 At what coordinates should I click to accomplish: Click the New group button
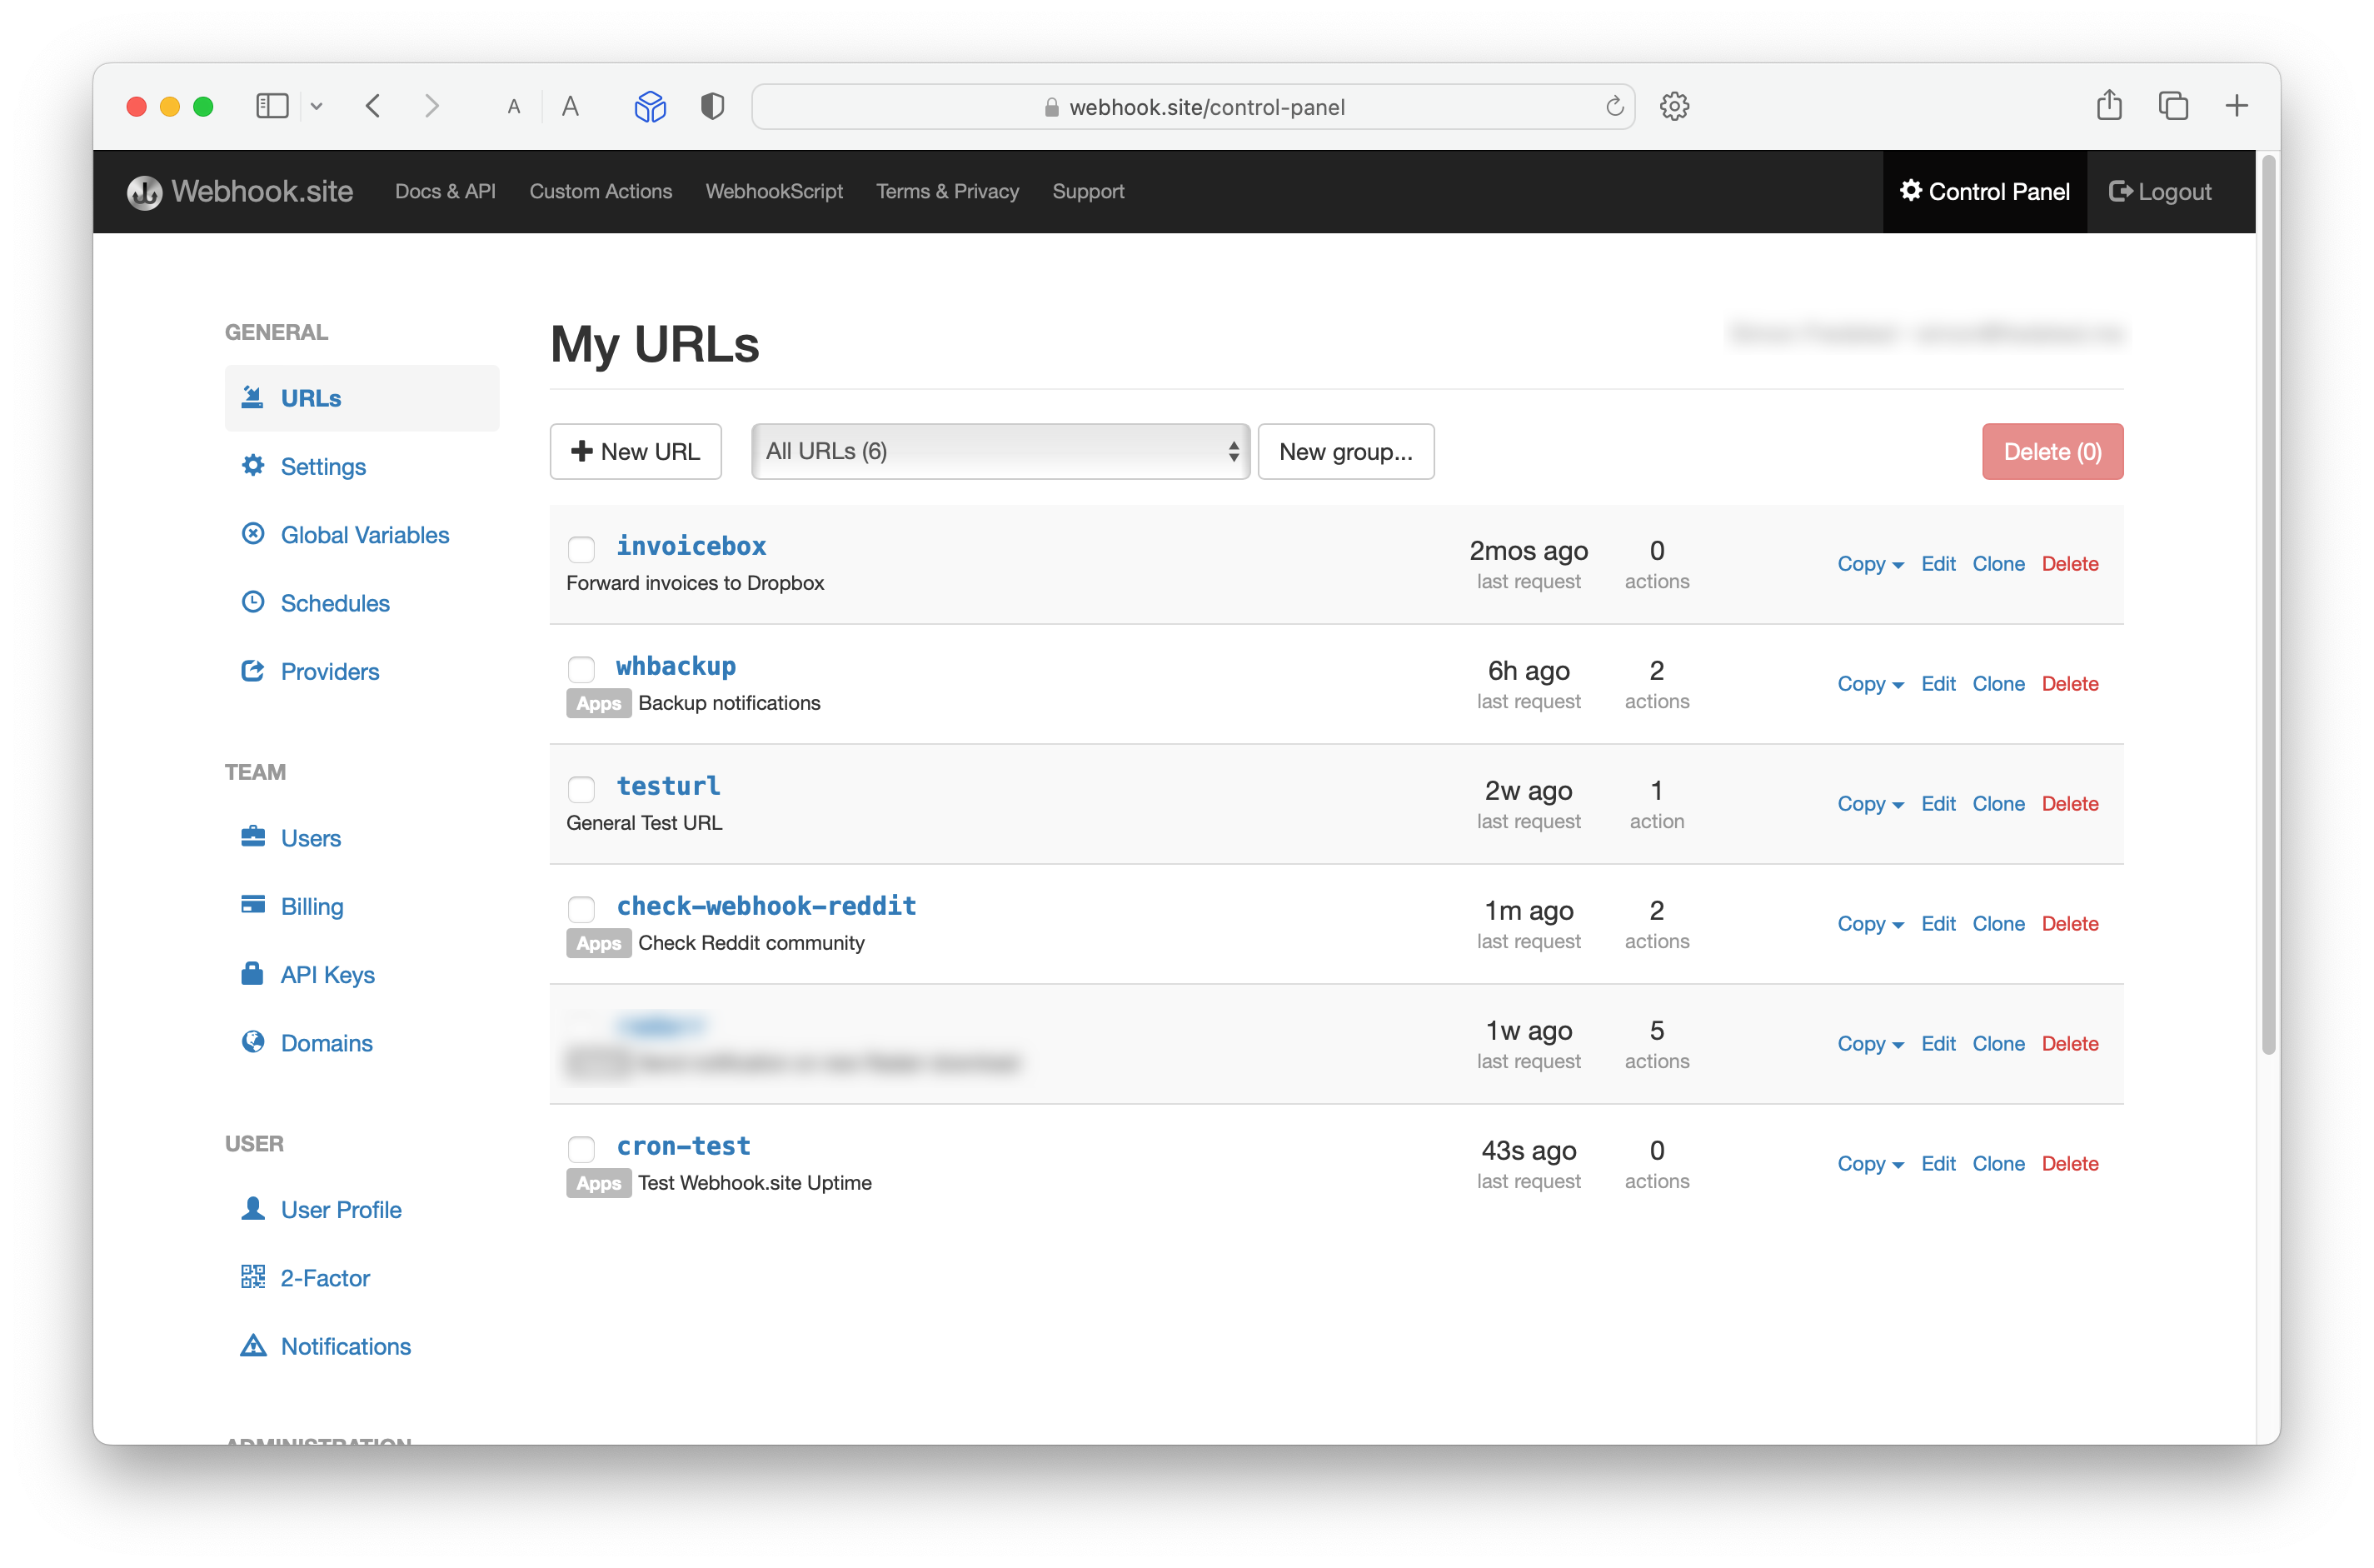click(x=1345, y=451)
